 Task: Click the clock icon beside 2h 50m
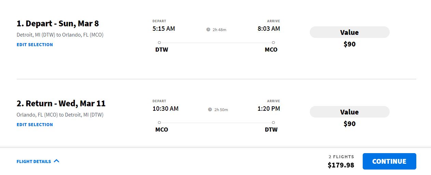tap(210, 110)
